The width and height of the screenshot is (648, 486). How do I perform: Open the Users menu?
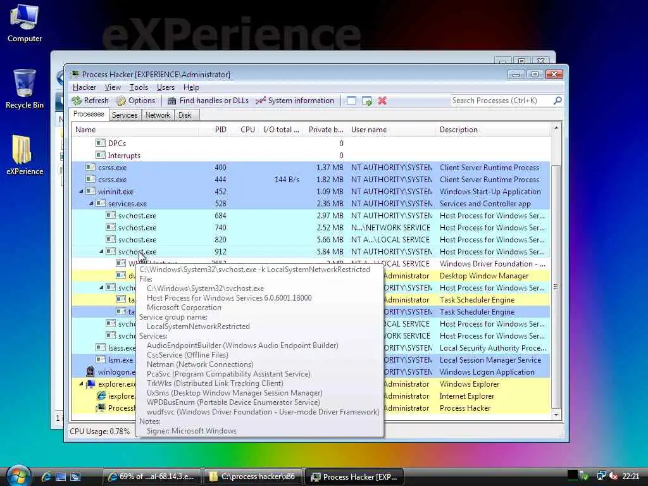pyautogui.click(x=165, y=87)
